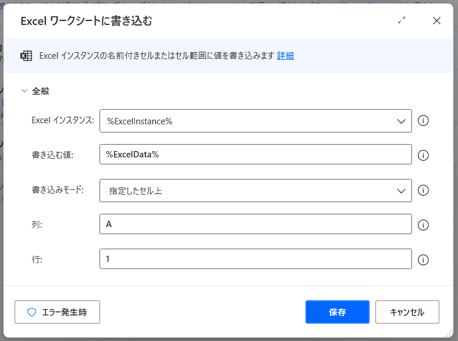Viewport: 458px width, 341px height.
Task: Click the キャンセル button
Action: click(407, 312)
